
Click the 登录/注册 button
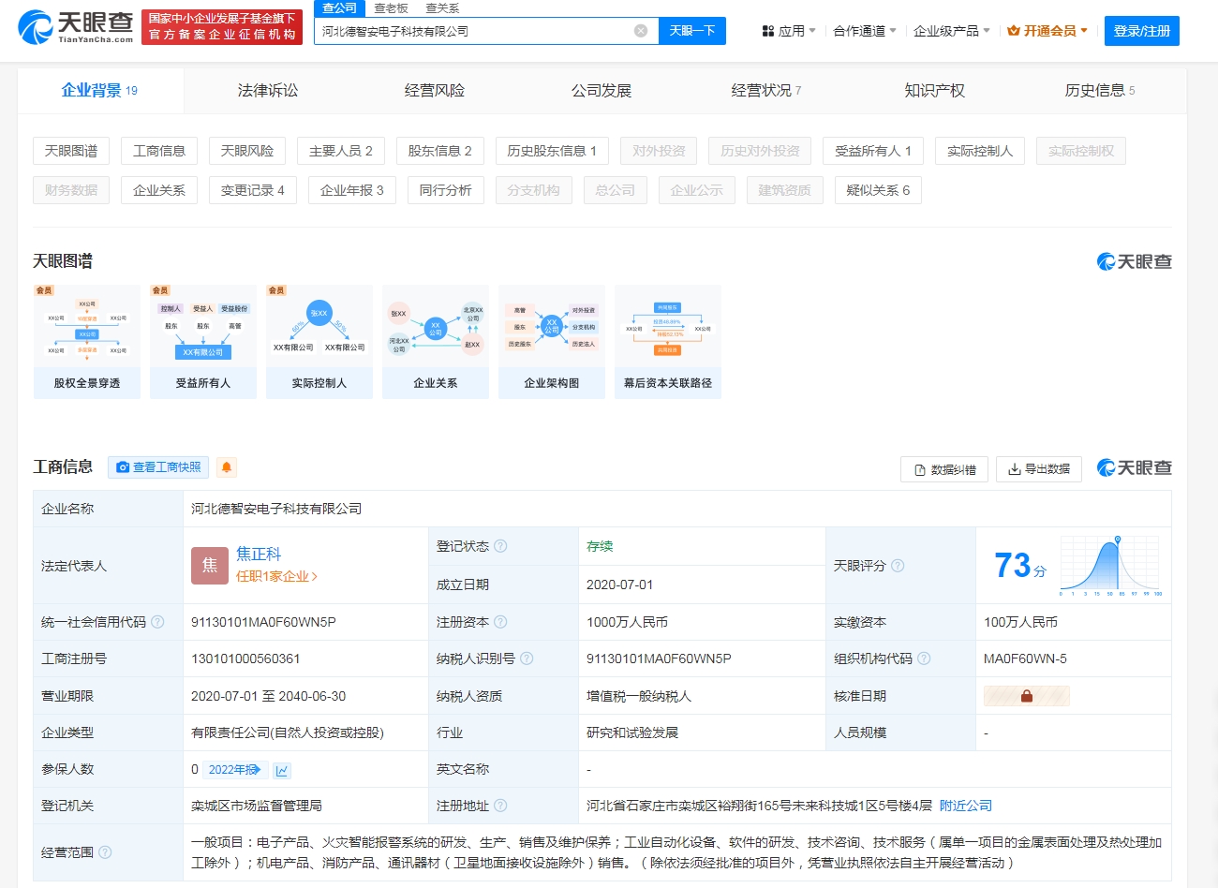pyautogui.click(x=1142, y=31)
